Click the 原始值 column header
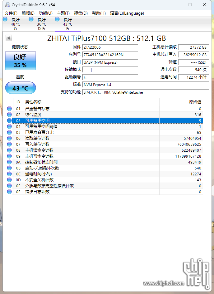The image size is (214, 294). (181, 102)
